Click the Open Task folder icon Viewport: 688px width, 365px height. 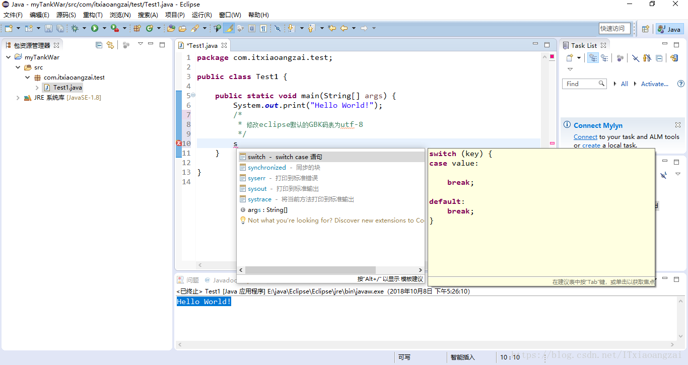[182, 29]
